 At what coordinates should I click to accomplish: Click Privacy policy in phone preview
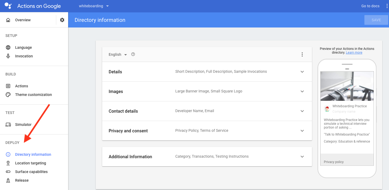click(x=334, y=162)
